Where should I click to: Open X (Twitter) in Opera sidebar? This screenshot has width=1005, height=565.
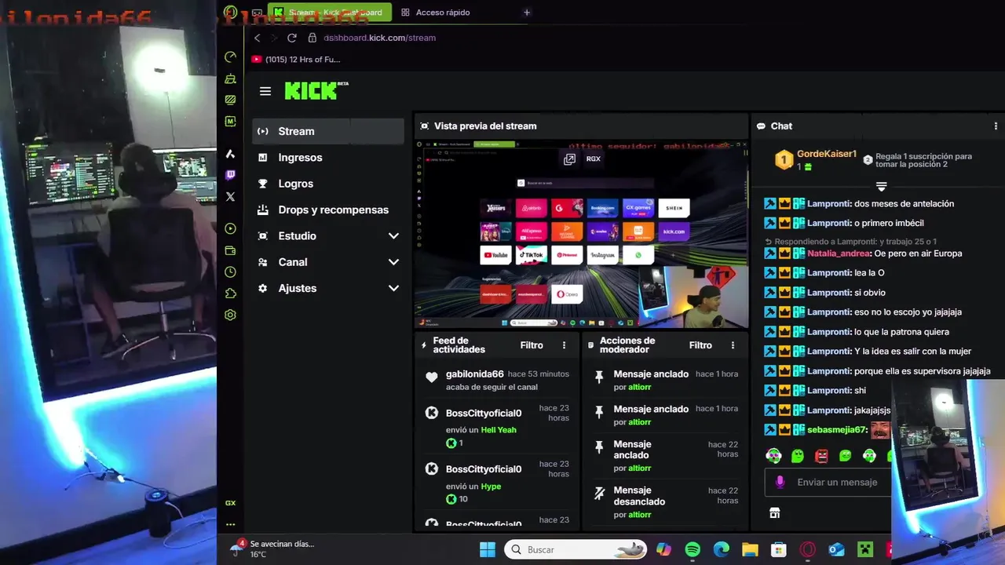pos(230,197)
